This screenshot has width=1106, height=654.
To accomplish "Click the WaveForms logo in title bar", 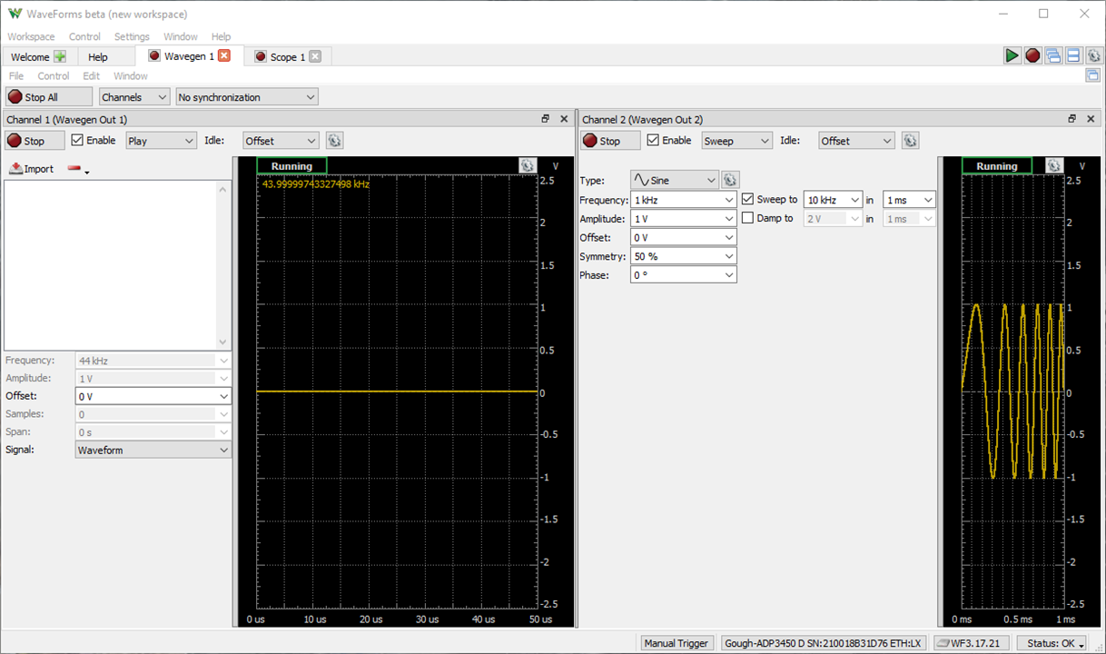I will [15, 14].
